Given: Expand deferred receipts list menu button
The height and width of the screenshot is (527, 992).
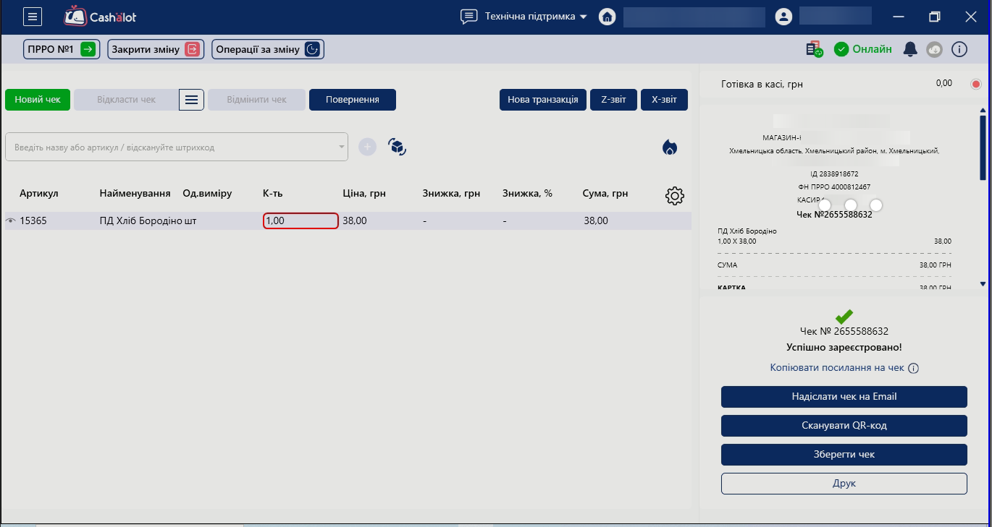Looking at the screenshot, I should point(191,100).
